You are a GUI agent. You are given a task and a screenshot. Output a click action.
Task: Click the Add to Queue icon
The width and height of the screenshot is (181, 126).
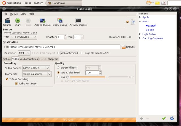tap(42, 20)
